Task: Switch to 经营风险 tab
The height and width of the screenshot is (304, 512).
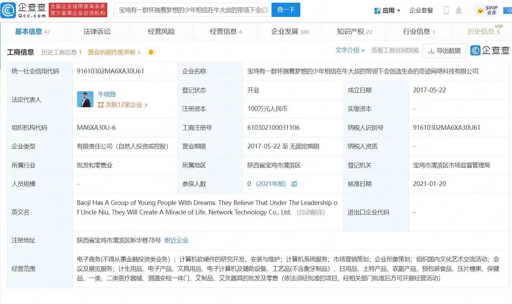Action: coord(161,31)
